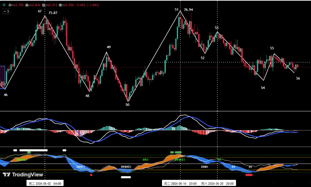This screenshot has width=311, height=187.
Task: Click the green dots cluster above label 8910123
Action: pyautogui.click(x=176, y=152)
